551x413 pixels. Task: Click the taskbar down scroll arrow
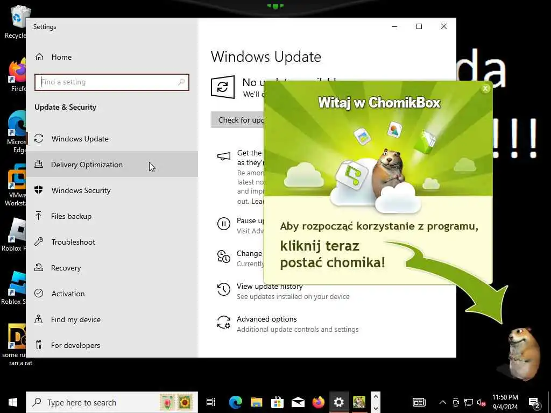tap(376, 408)
